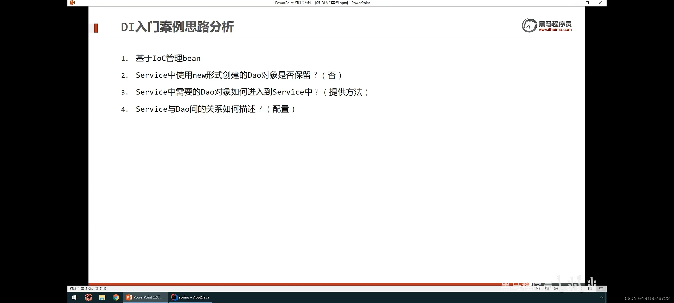The image size is (674, 303).
Task: Switch to Slide Sorter view icon
Action: (x=579, y=288)
